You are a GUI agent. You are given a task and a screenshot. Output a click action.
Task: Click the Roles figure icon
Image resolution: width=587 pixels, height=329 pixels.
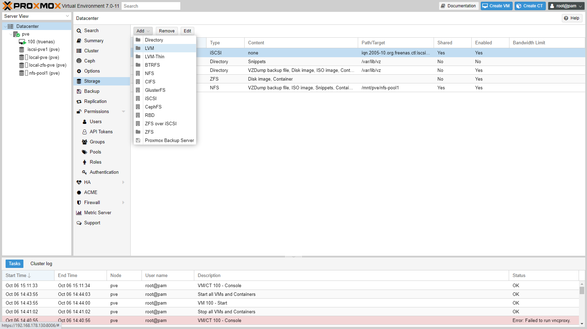pos(85,162)
